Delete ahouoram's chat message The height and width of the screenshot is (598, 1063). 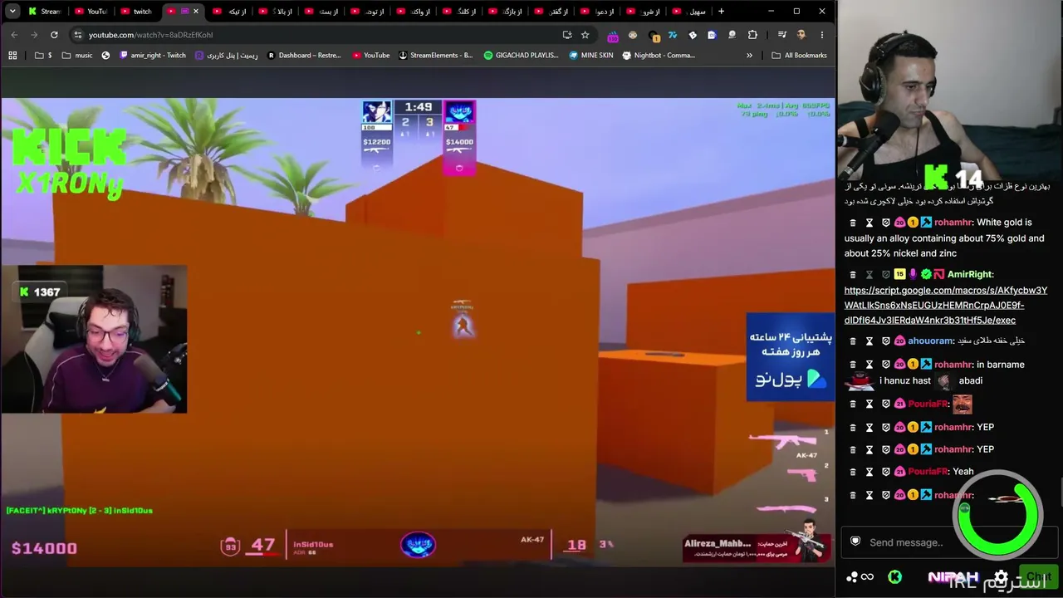pos(853,341)
